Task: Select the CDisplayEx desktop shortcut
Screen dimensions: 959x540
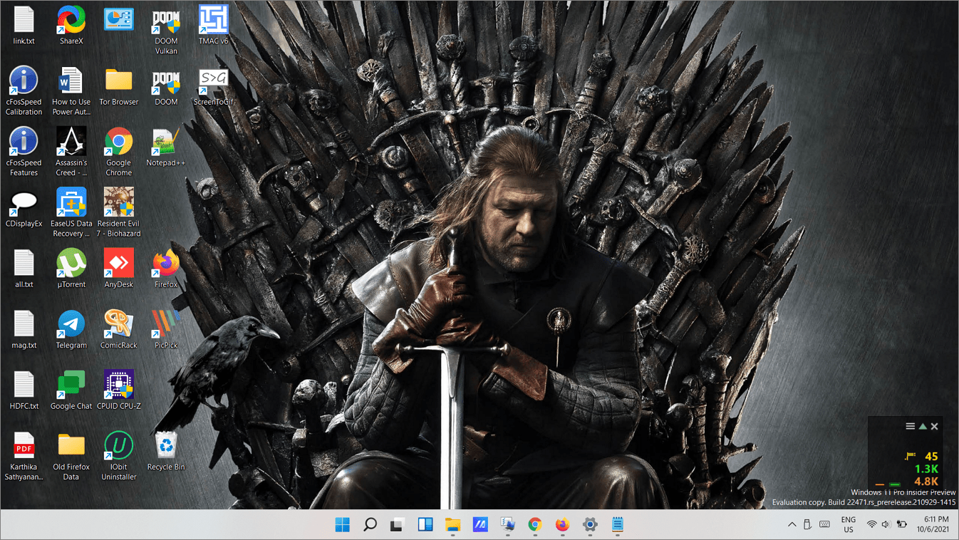Action: [x=24, y=208]
